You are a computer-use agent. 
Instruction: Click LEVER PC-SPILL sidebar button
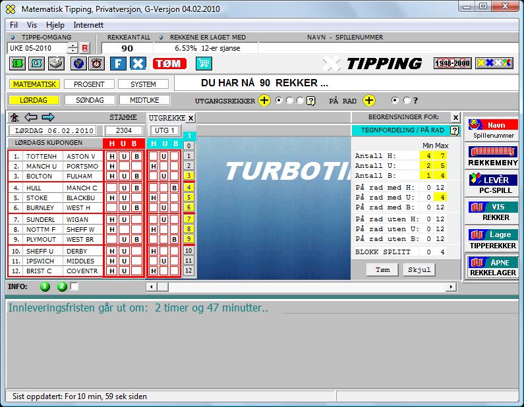tap(493, 184)
